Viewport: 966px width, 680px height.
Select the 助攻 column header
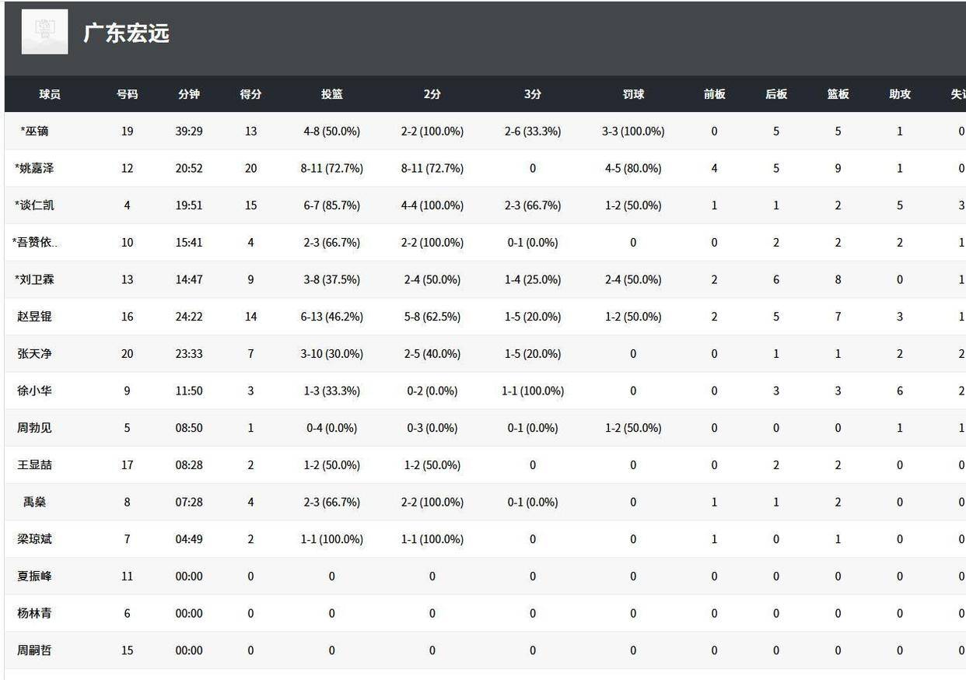point(900,94)
